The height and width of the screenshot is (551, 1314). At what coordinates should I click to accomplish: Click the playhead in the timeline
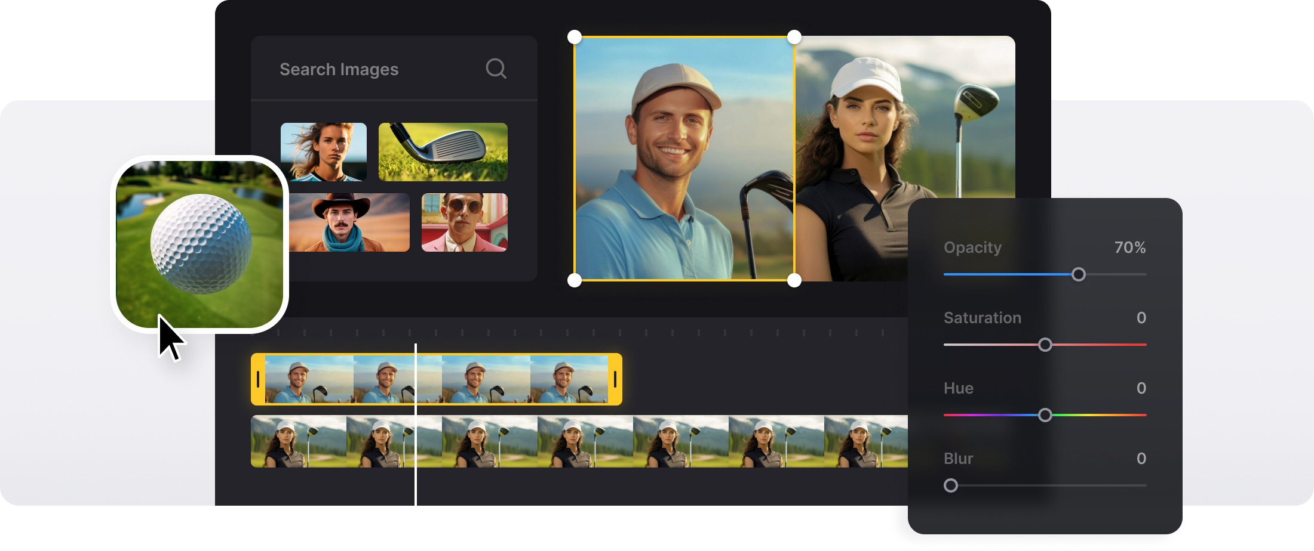tap(416, 417)
